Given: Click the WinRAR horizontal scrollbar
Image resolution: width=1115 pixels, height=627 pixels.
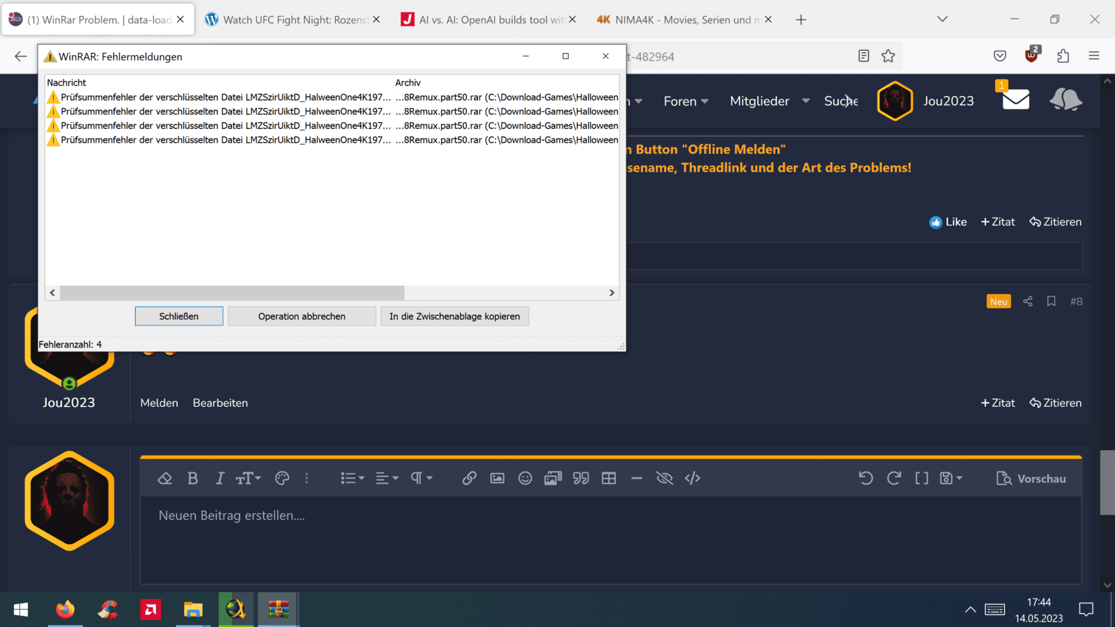Looking at the screenshot, I should point(232,293).
